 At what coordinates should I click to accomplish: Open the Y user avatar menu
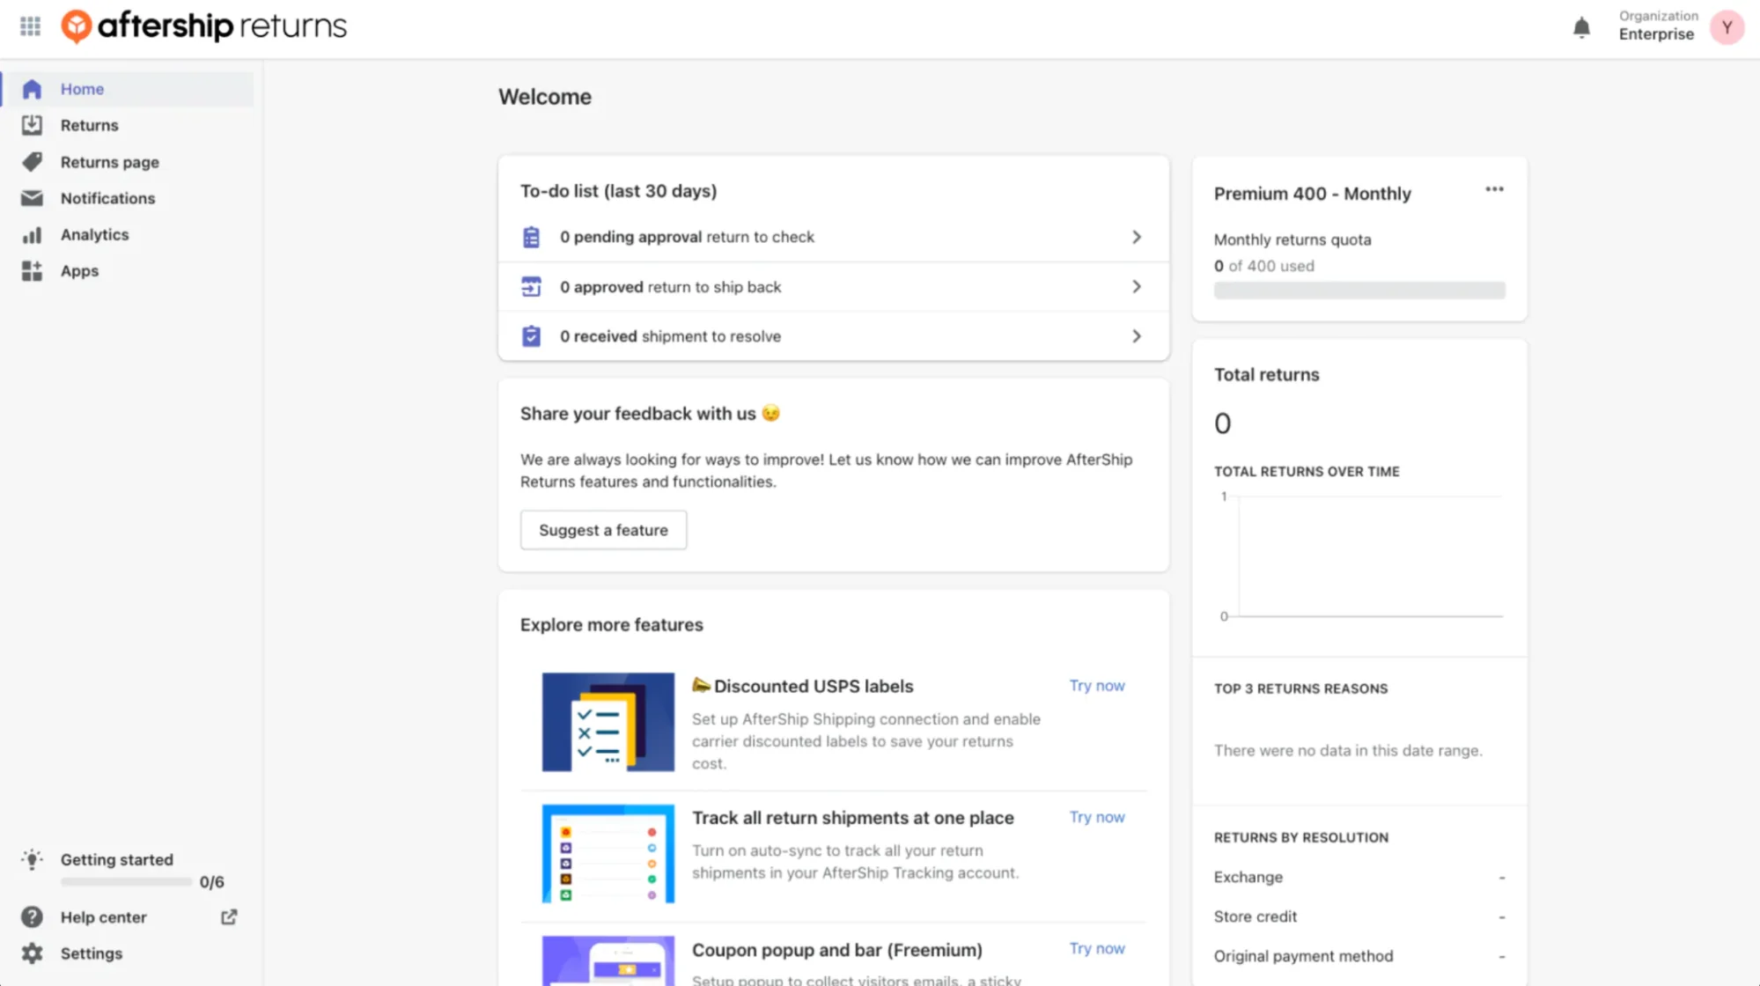tap(1727, 27)
